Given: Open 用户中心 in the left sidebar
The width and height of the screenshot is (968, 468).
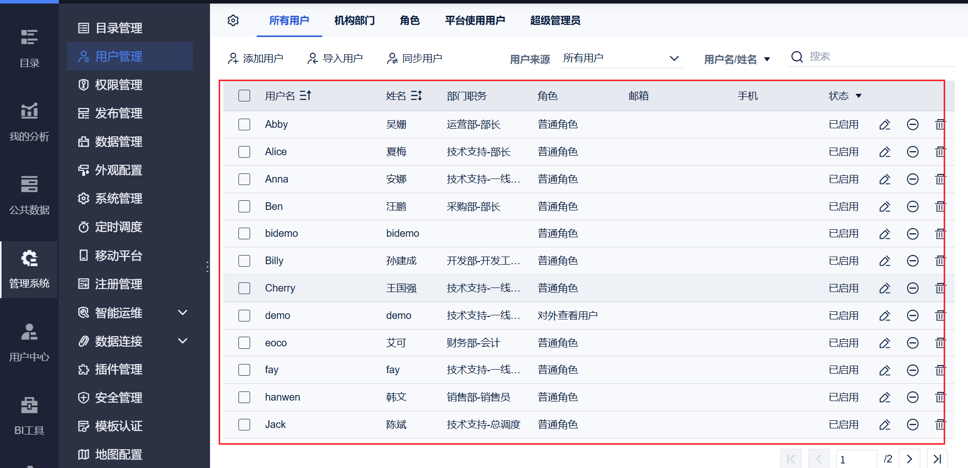Looking at the screenshot, I should pyautogui.click(x=29, y=343).
